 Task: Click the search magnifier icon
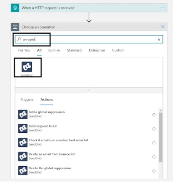[x=19, y=39]
